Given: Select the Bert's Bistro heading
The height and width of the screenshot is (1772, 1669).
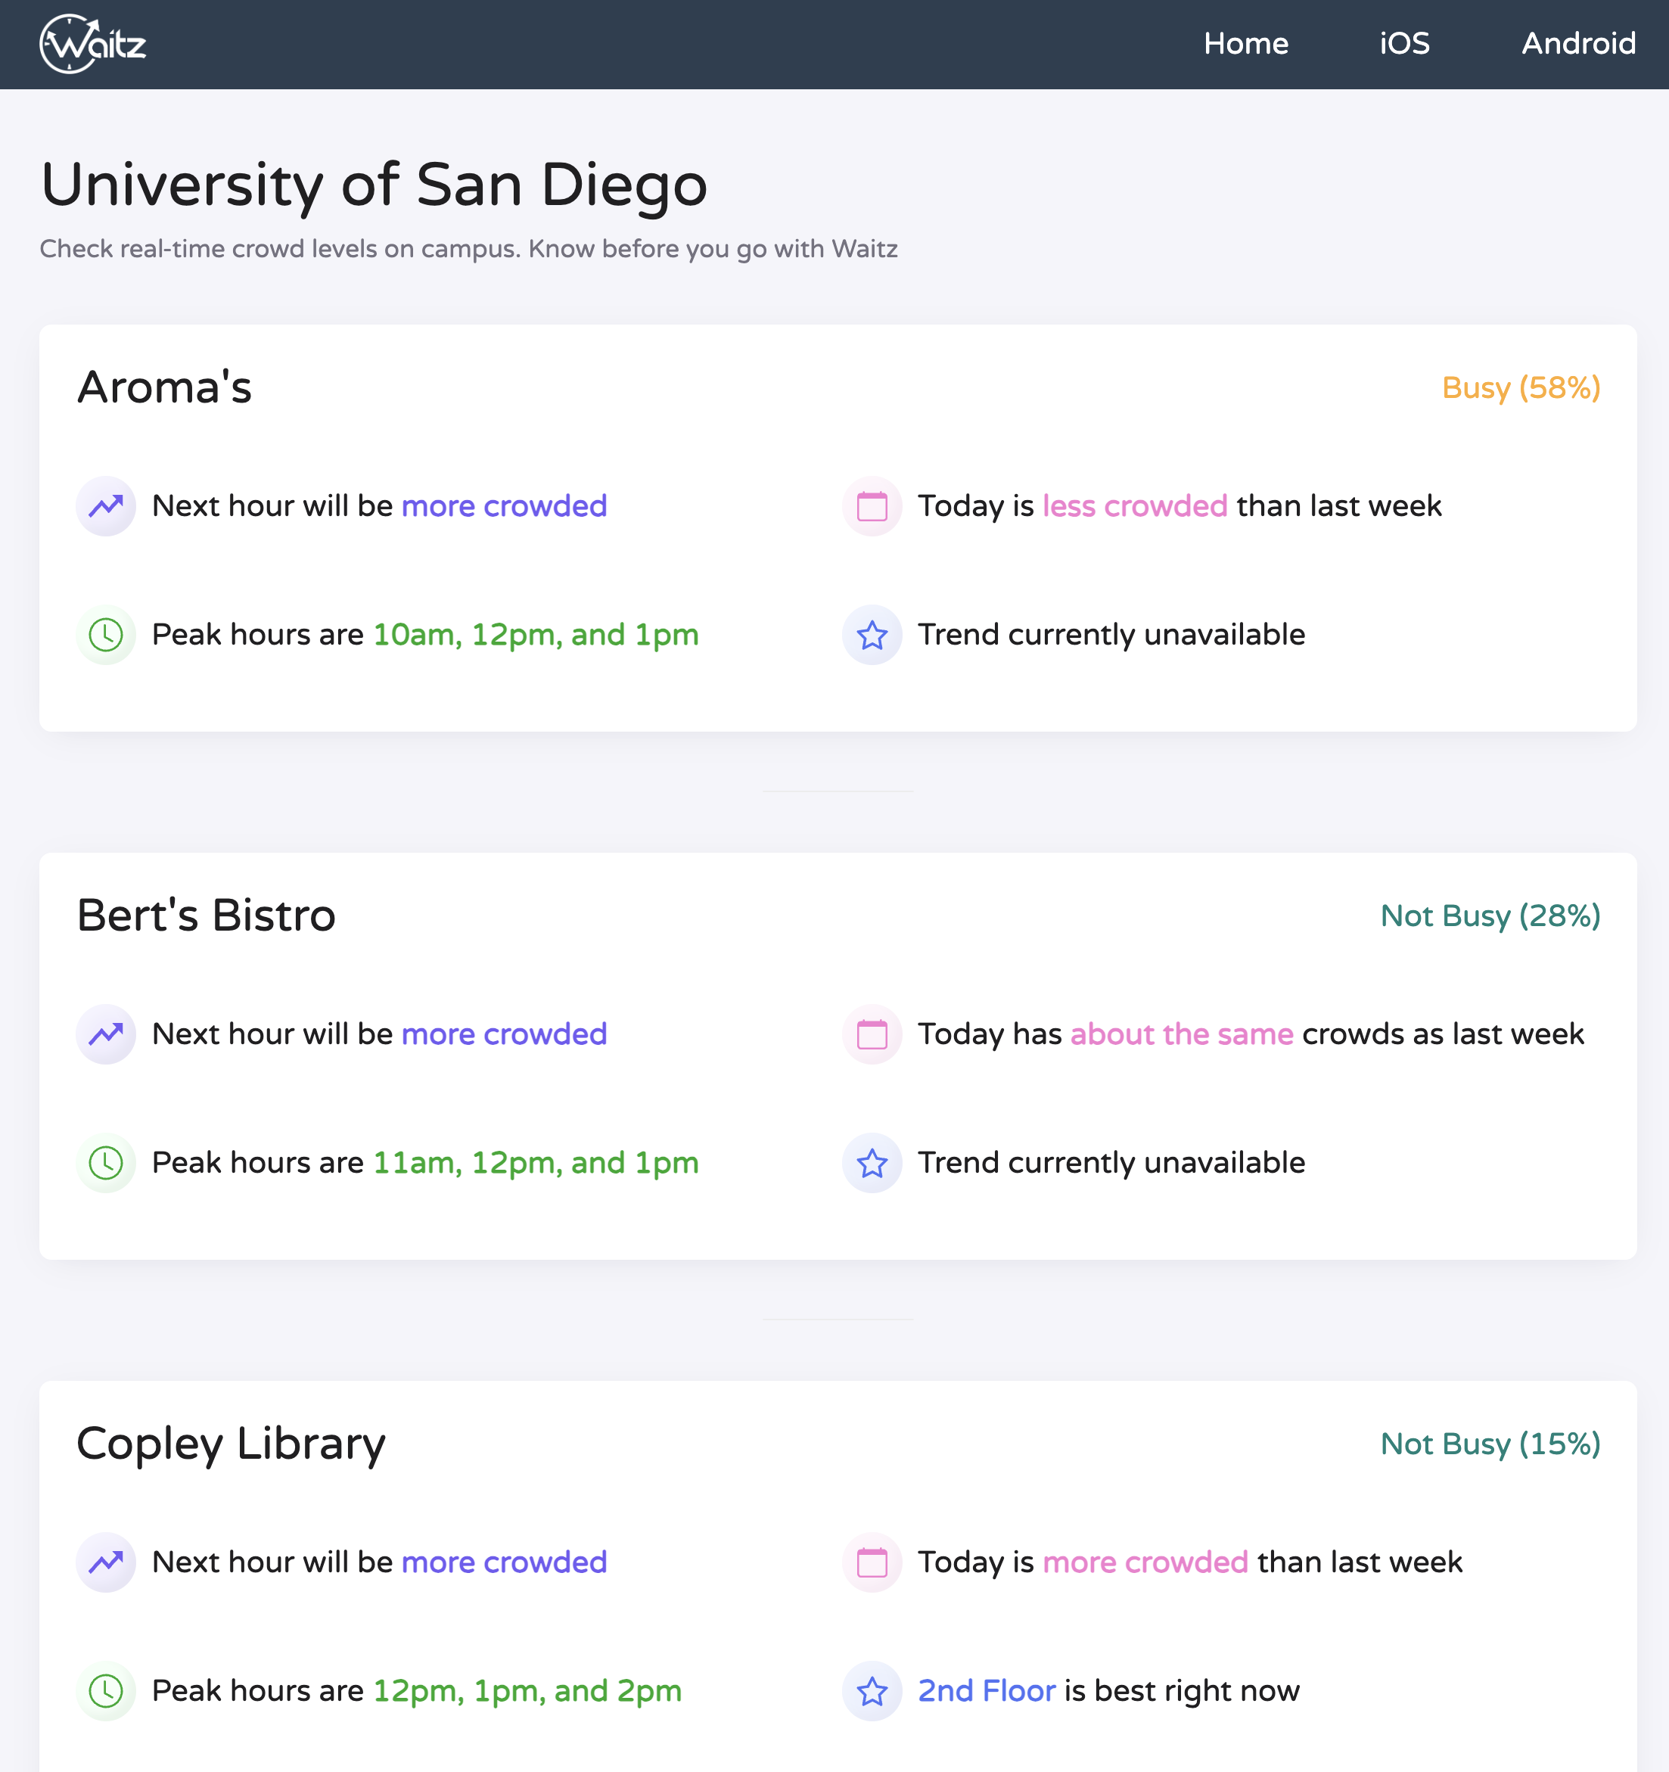Looking at the screenshot, I should pyautogui.click(x=206, y=915).
